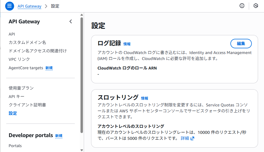Click the API Gateway sidebar heading

point(24,21)
